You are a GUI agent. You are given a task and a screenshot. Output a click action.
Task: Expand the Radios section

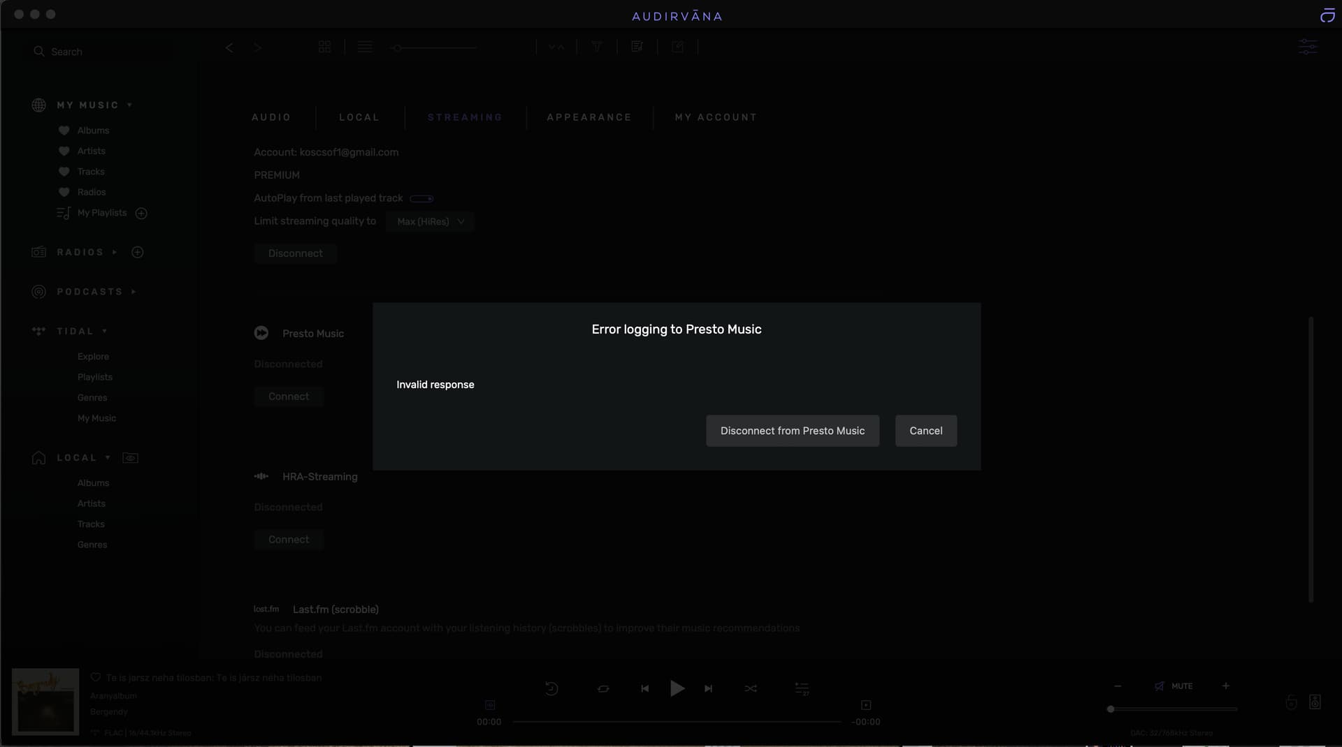pyautogui.click(x=115, y=252)
